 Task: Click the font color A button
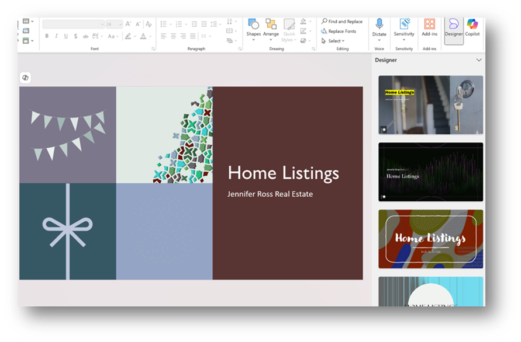pos(143,36)
